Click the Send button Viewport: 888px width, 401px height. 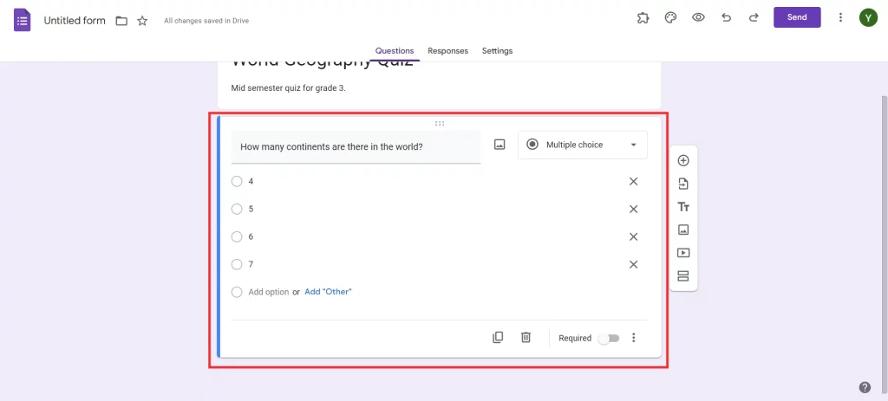coord(797,17)
